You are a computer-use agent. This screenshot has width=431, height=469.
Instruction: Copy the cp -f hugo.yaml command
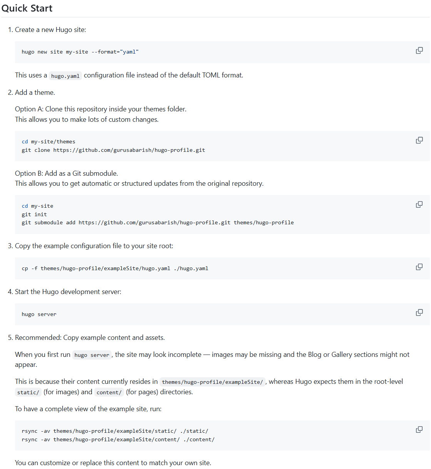click(419, 267)
